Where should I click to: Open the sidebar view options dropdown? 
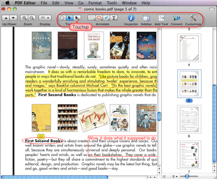(x=175, y=176)
